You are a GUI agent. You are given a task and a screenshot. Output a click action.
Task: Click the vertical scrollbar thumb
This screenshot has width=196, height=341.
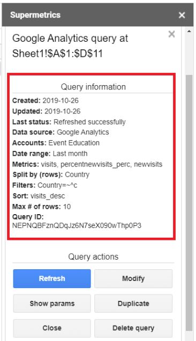[x=189, y=202]
